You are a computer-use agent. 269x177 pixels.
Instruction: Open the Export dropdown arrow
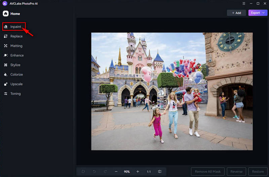click(x=263, y=13)
